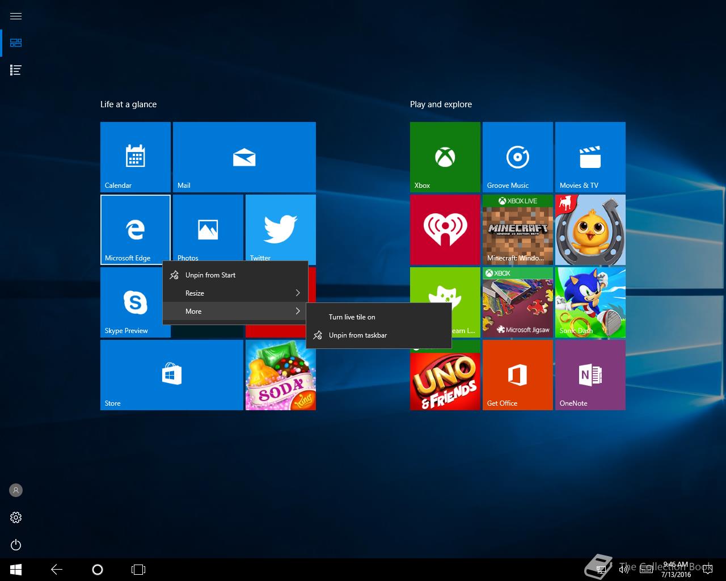Image resolution: width=726 pixels, height=581 pixels.
Task: Open Microsoft Jigsaw tile
Action: tap(518, 302)
